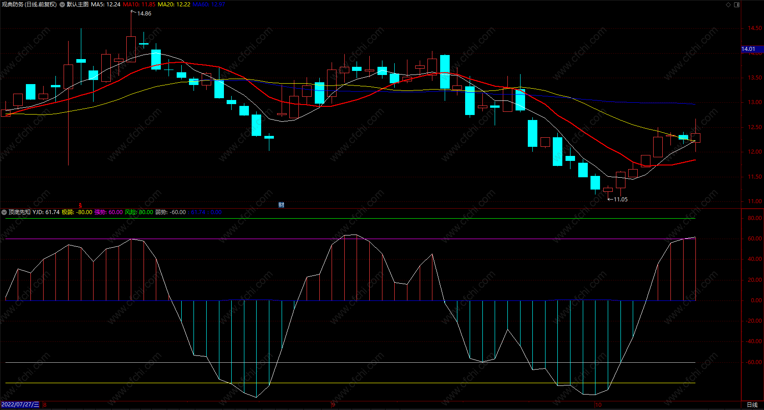Open the 财 financial info marker

click(x=281, y=205)
